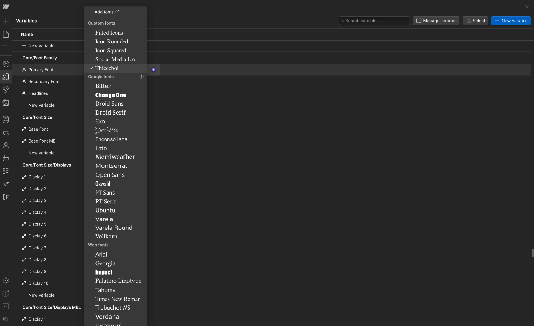534x326 pixels.
Task: Open Add fonts link
Action: click(x=106, y=12)
